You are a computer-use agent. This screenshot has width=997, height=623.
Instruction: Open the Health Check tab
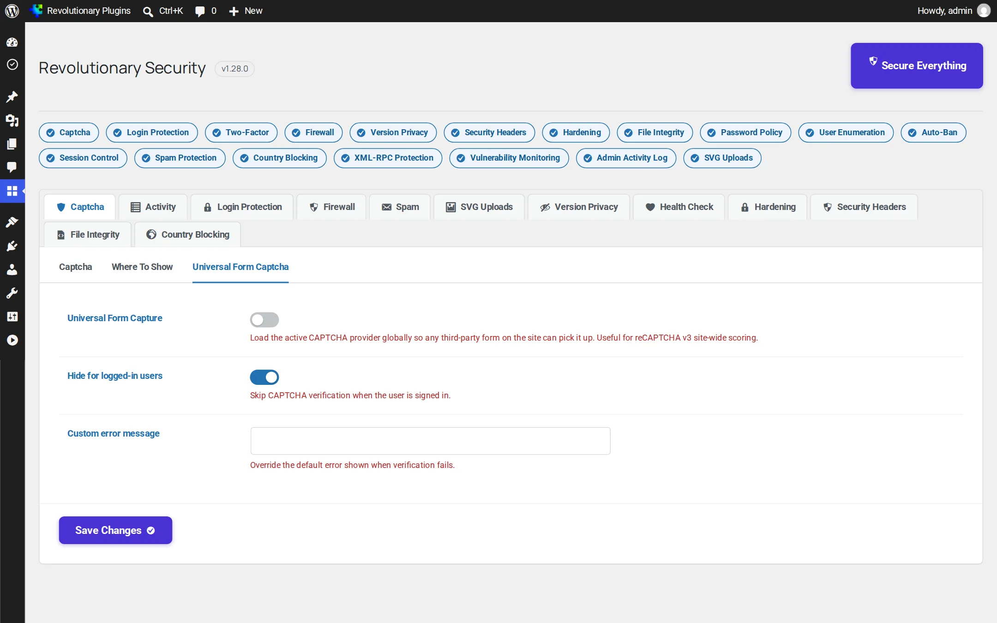(x=679, y=207)
